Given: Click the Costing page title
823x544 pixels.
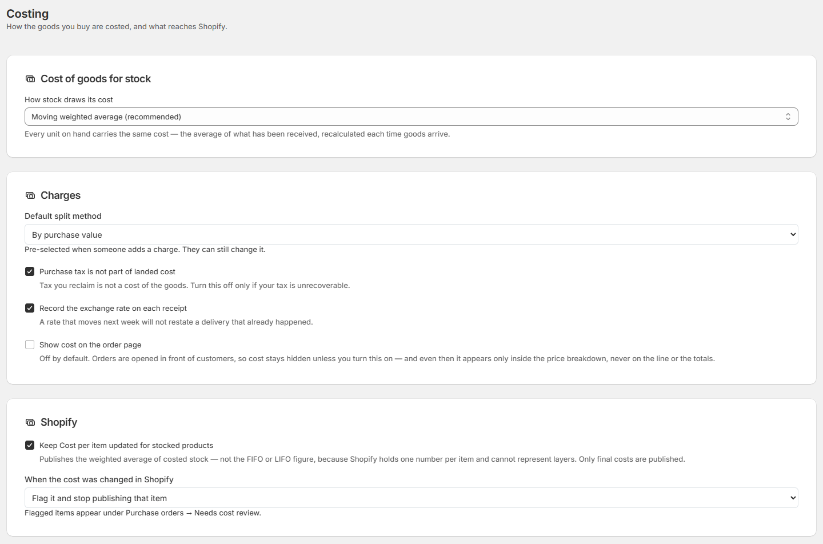Looking at the screenshot, I should pos(27,14).
